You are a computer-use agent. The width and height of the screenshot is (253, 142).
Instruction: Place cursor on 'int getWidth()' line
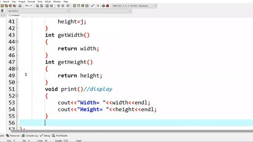[67, 35]
